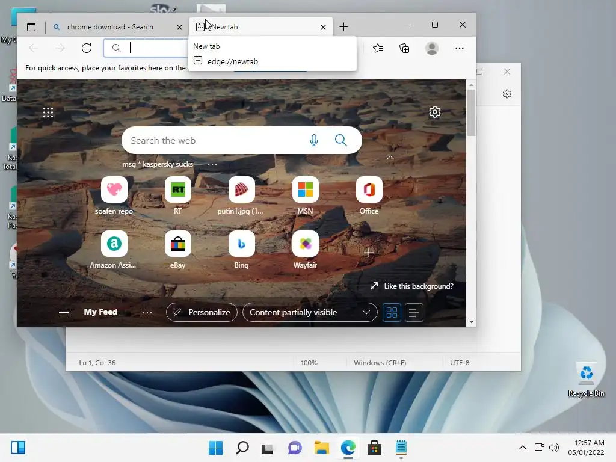Screen dimensions: 616x462
Task: Refresh the page with the reload icon
Action: 87,48
